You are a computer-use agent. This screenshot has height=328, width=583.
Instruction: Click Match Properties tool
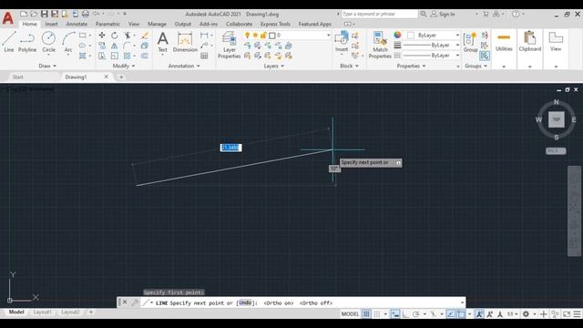click(380, 45)
